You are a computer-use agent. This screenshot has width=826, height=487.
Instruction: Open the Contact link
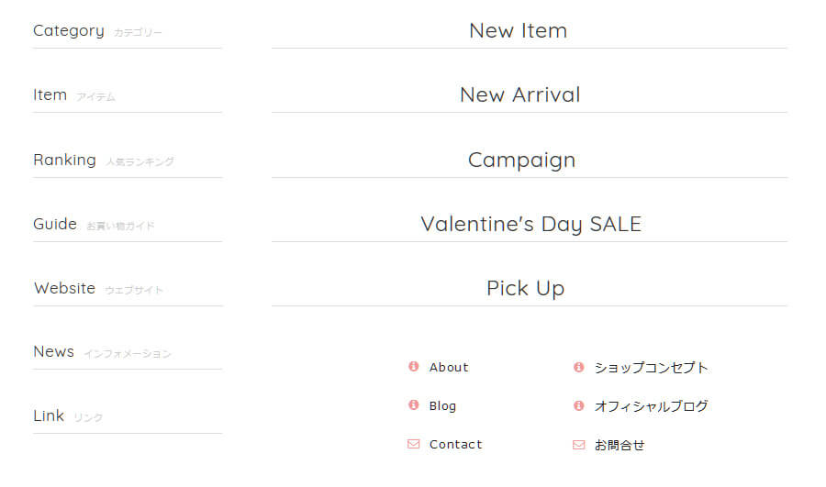(455, 444)
